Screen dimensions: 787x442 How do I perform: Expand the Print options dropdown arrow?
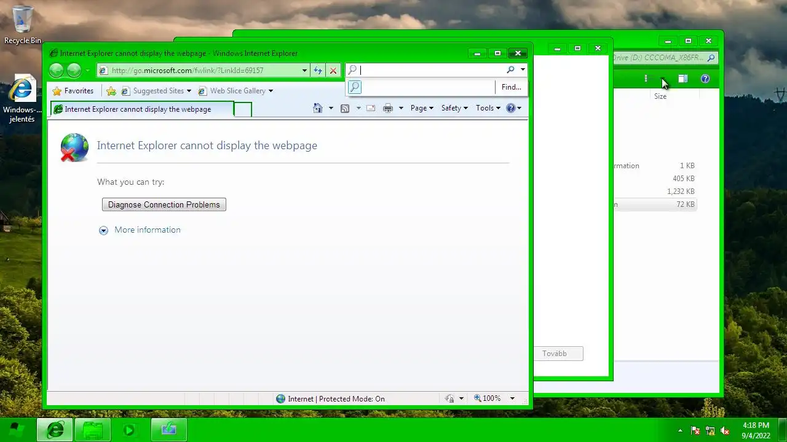coord(401,108)
